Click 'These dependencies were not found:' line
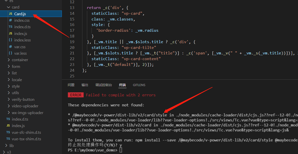Viewport: 298px width, 154px height. coord(106,105)
